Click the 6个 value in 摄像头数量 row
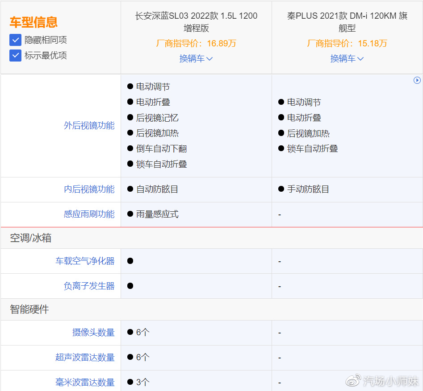The width and height of the screenshot is (423, 391). click(142, 333)
